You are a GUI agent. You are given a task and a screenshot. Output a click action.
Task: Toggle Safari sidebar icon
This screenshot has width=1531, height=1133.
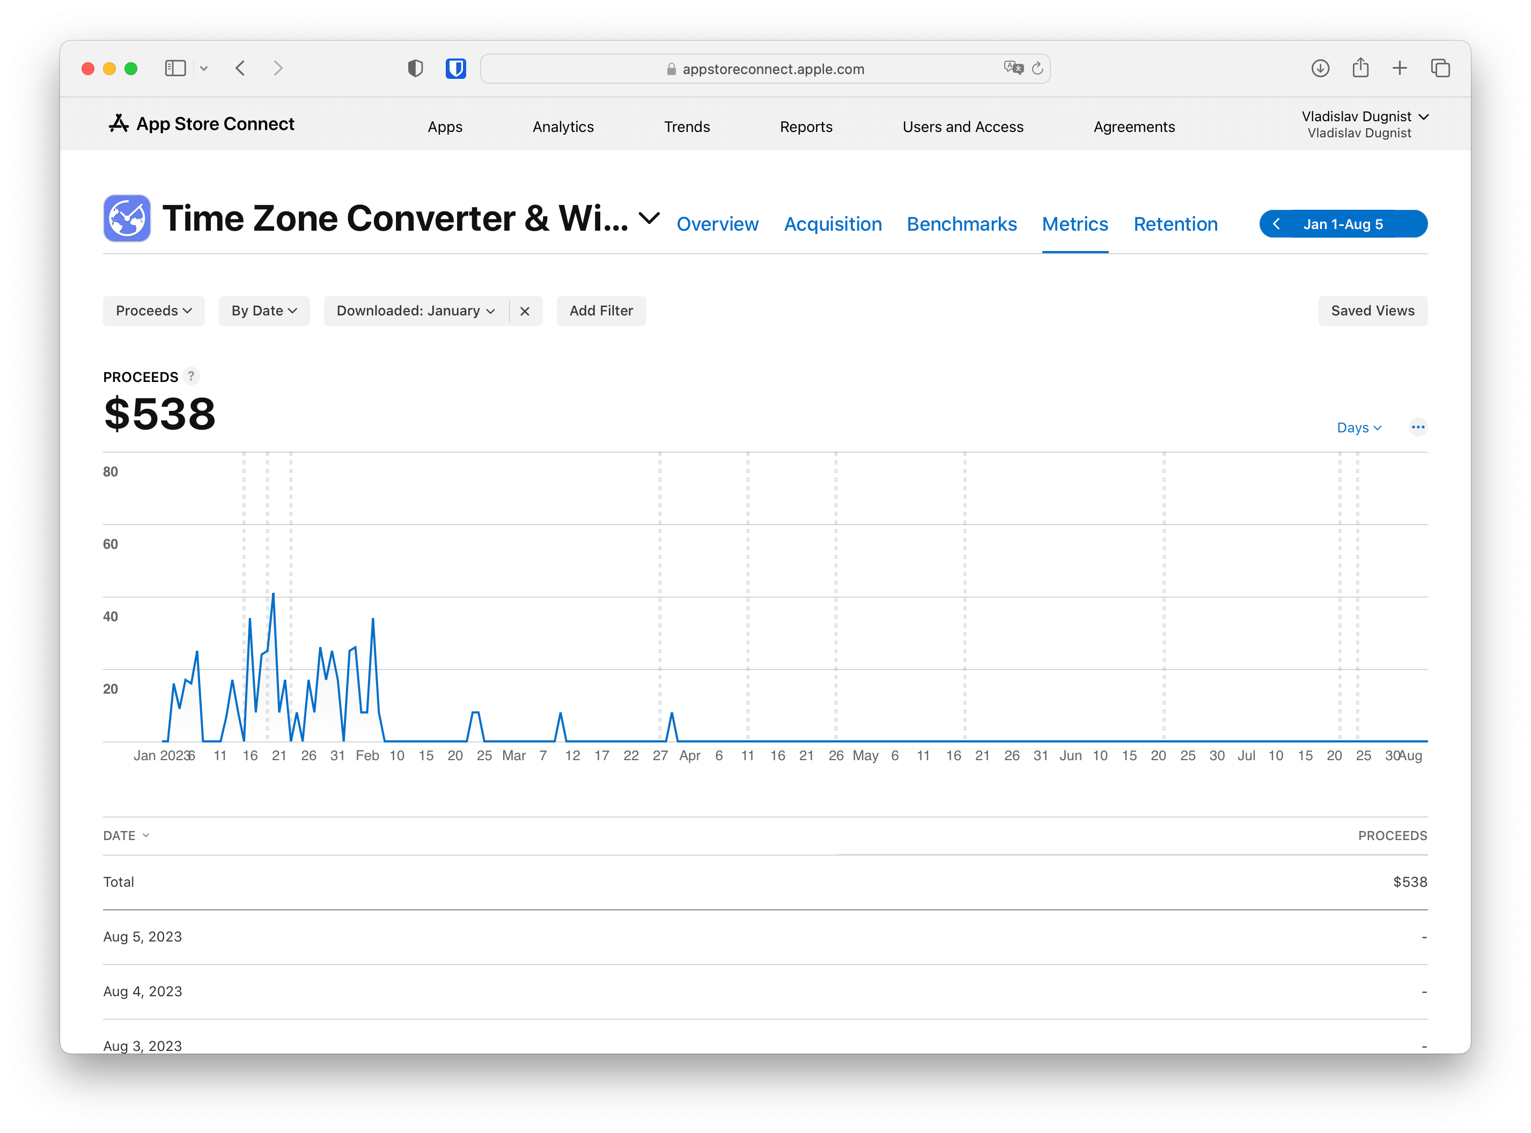175,69
